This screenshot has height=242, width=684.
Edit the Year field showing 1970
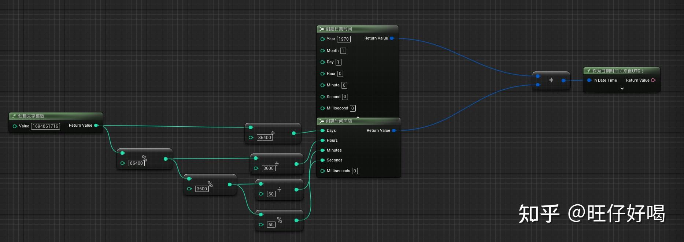(344, 39)
